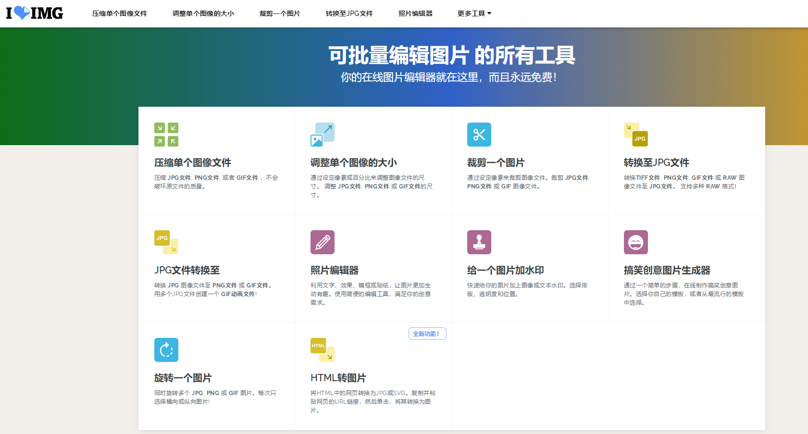808x434 pixels.
Task: Click the 旋转一个图片 card
Action: 182,377
